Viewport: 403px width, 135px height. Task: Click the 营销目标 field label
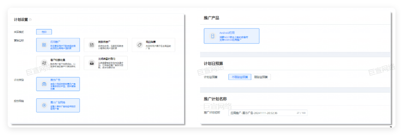click(19, 41)
